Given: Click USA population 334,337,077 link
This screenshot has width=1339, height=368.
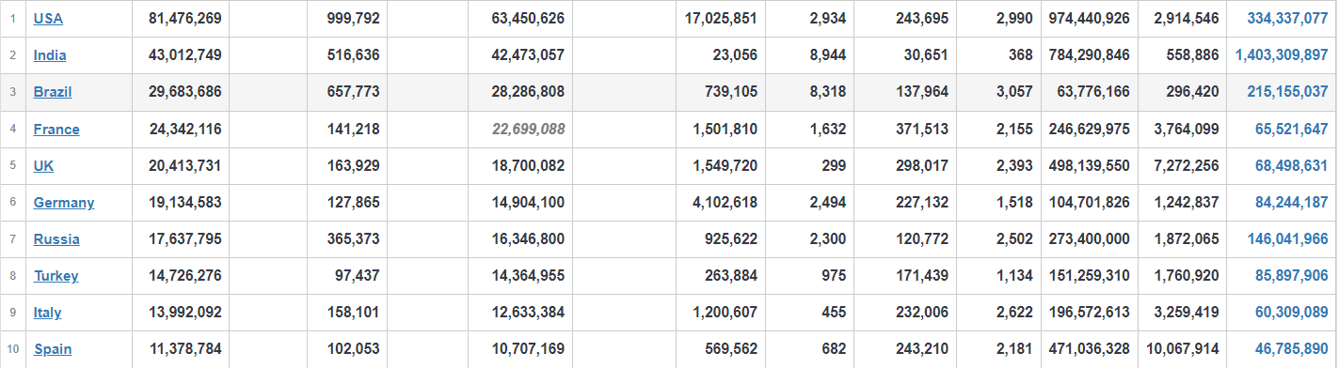Looking at the screenshot, I should coord(1287,18).
